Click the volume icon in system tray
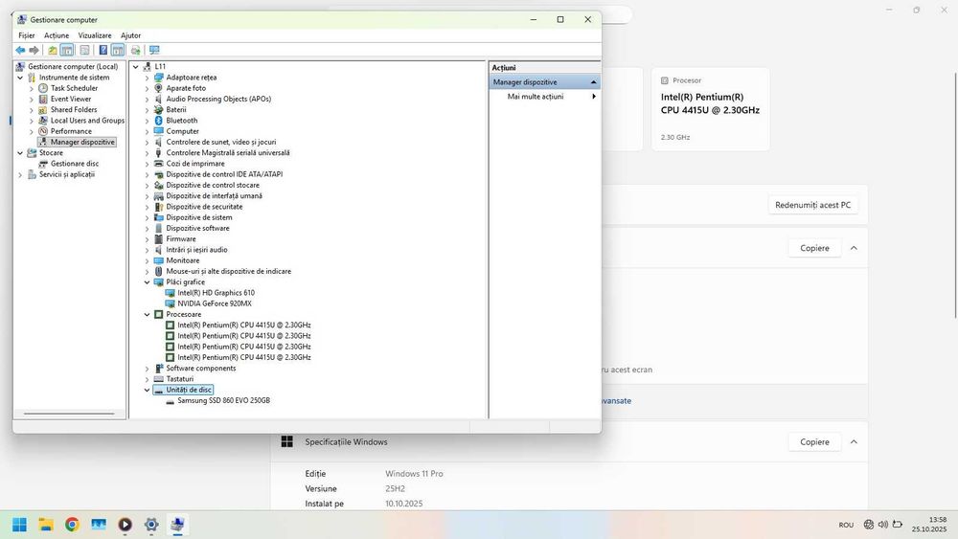The height and width of the screenshot is (539, 958). (x=883, y=525)
